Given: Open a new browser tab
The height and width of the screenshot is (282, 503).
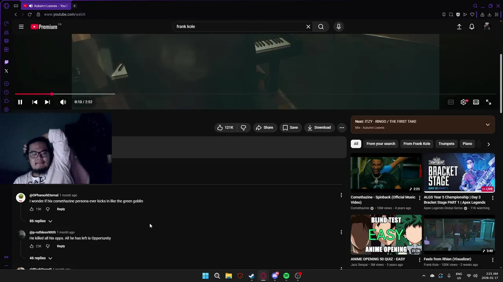Looking at the screenshot, I should [74, 6].
